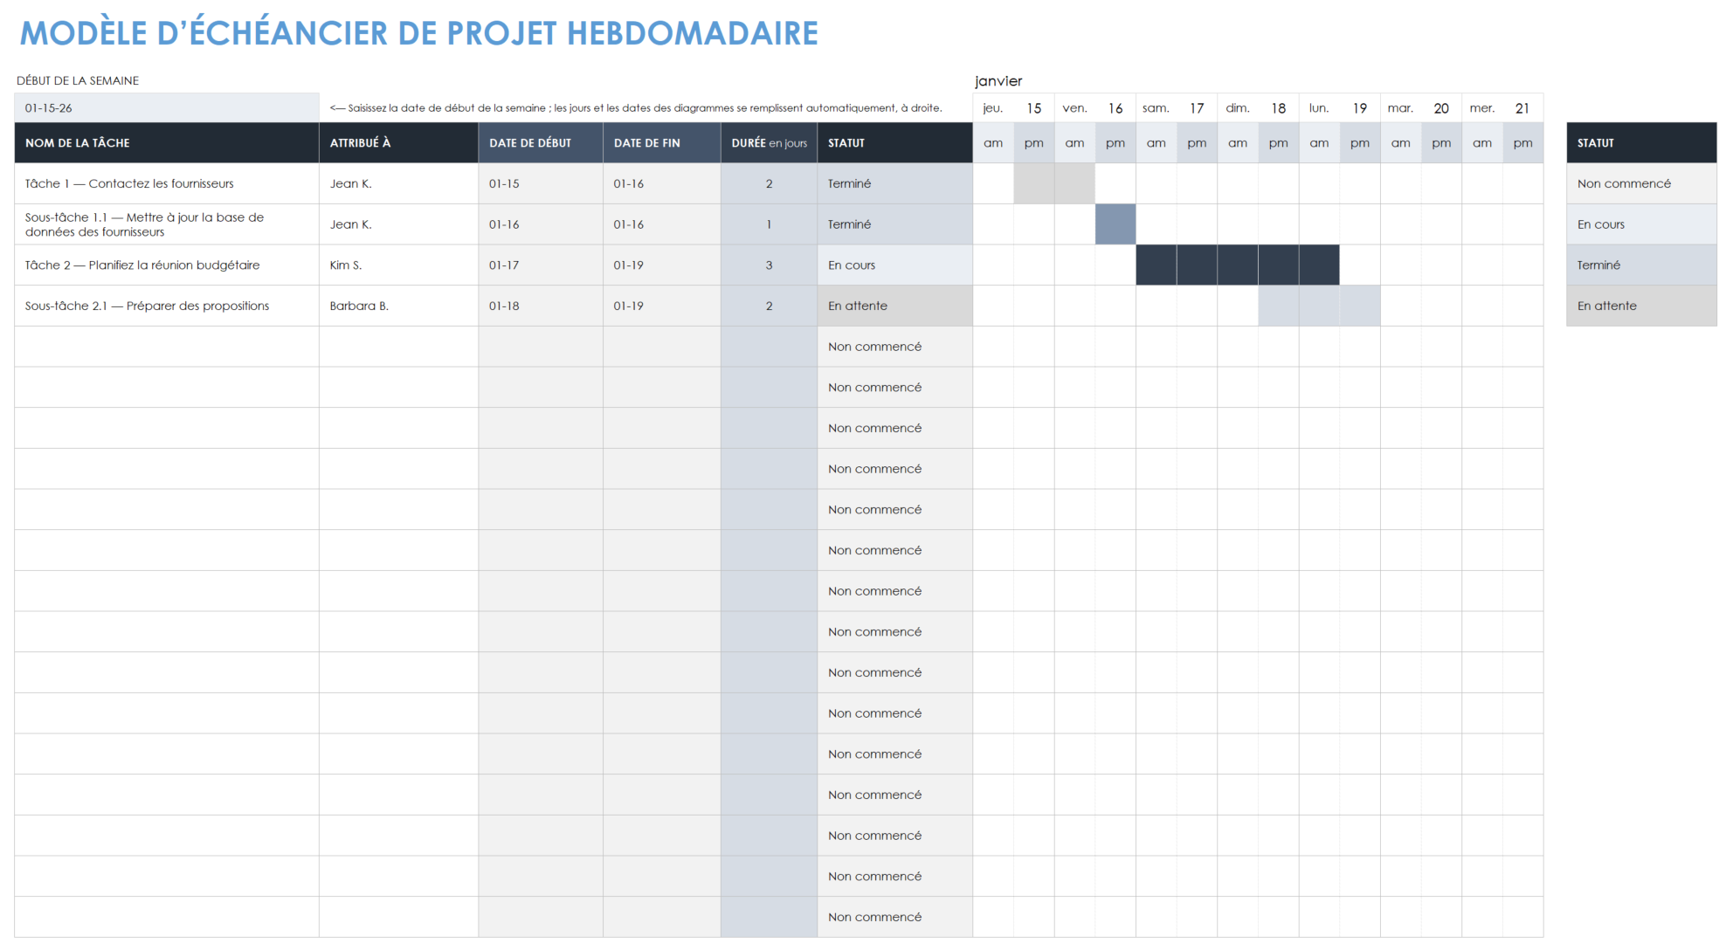Select the lun. 19 day header

coord(1340,108)
